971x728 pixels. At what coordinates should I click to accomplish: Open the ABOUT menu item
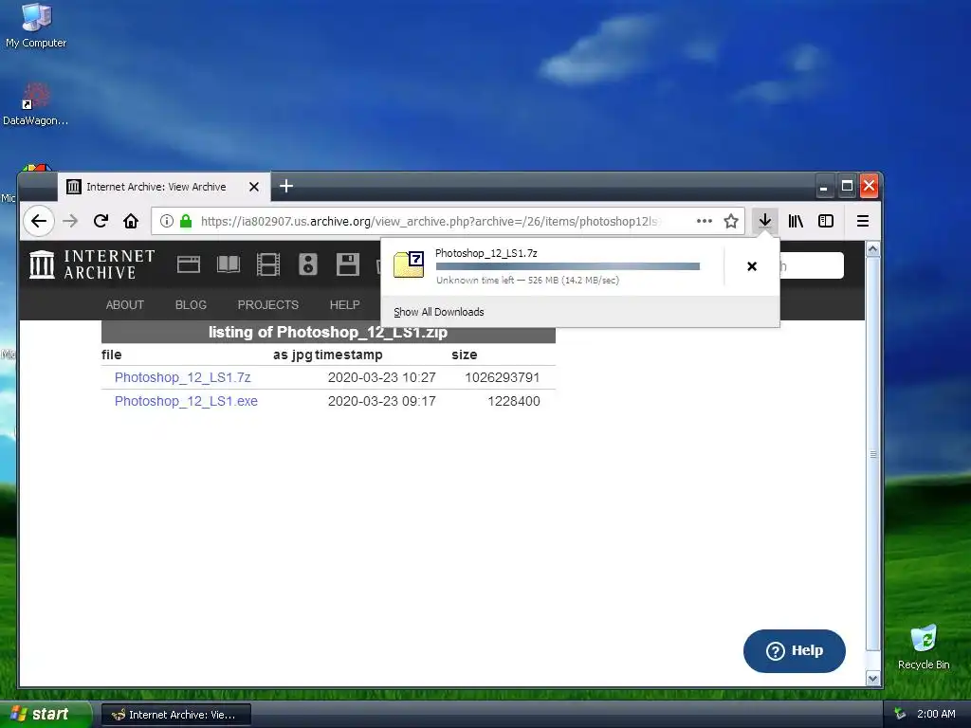tap(124, 304)
